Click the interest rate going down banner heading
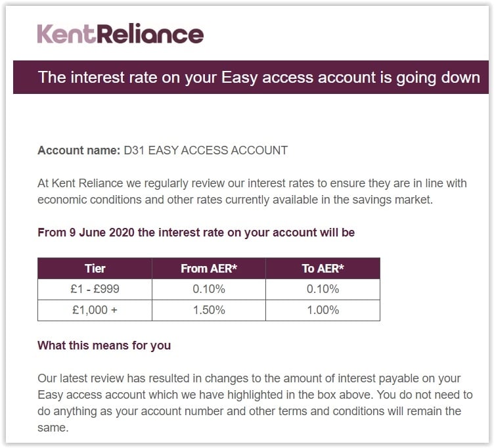 [259, 78]
